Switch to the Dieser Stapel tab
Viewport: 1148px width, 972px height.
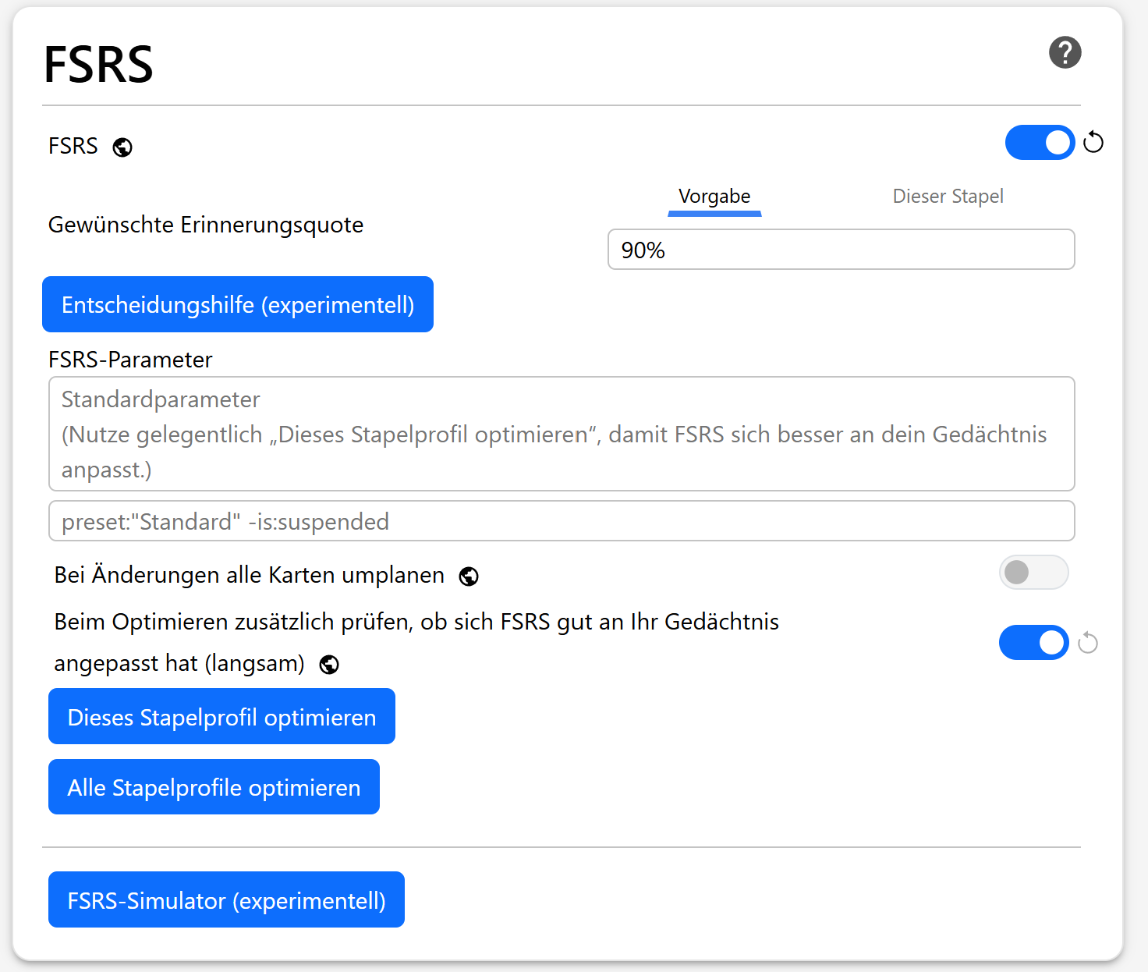click(948, 197)
